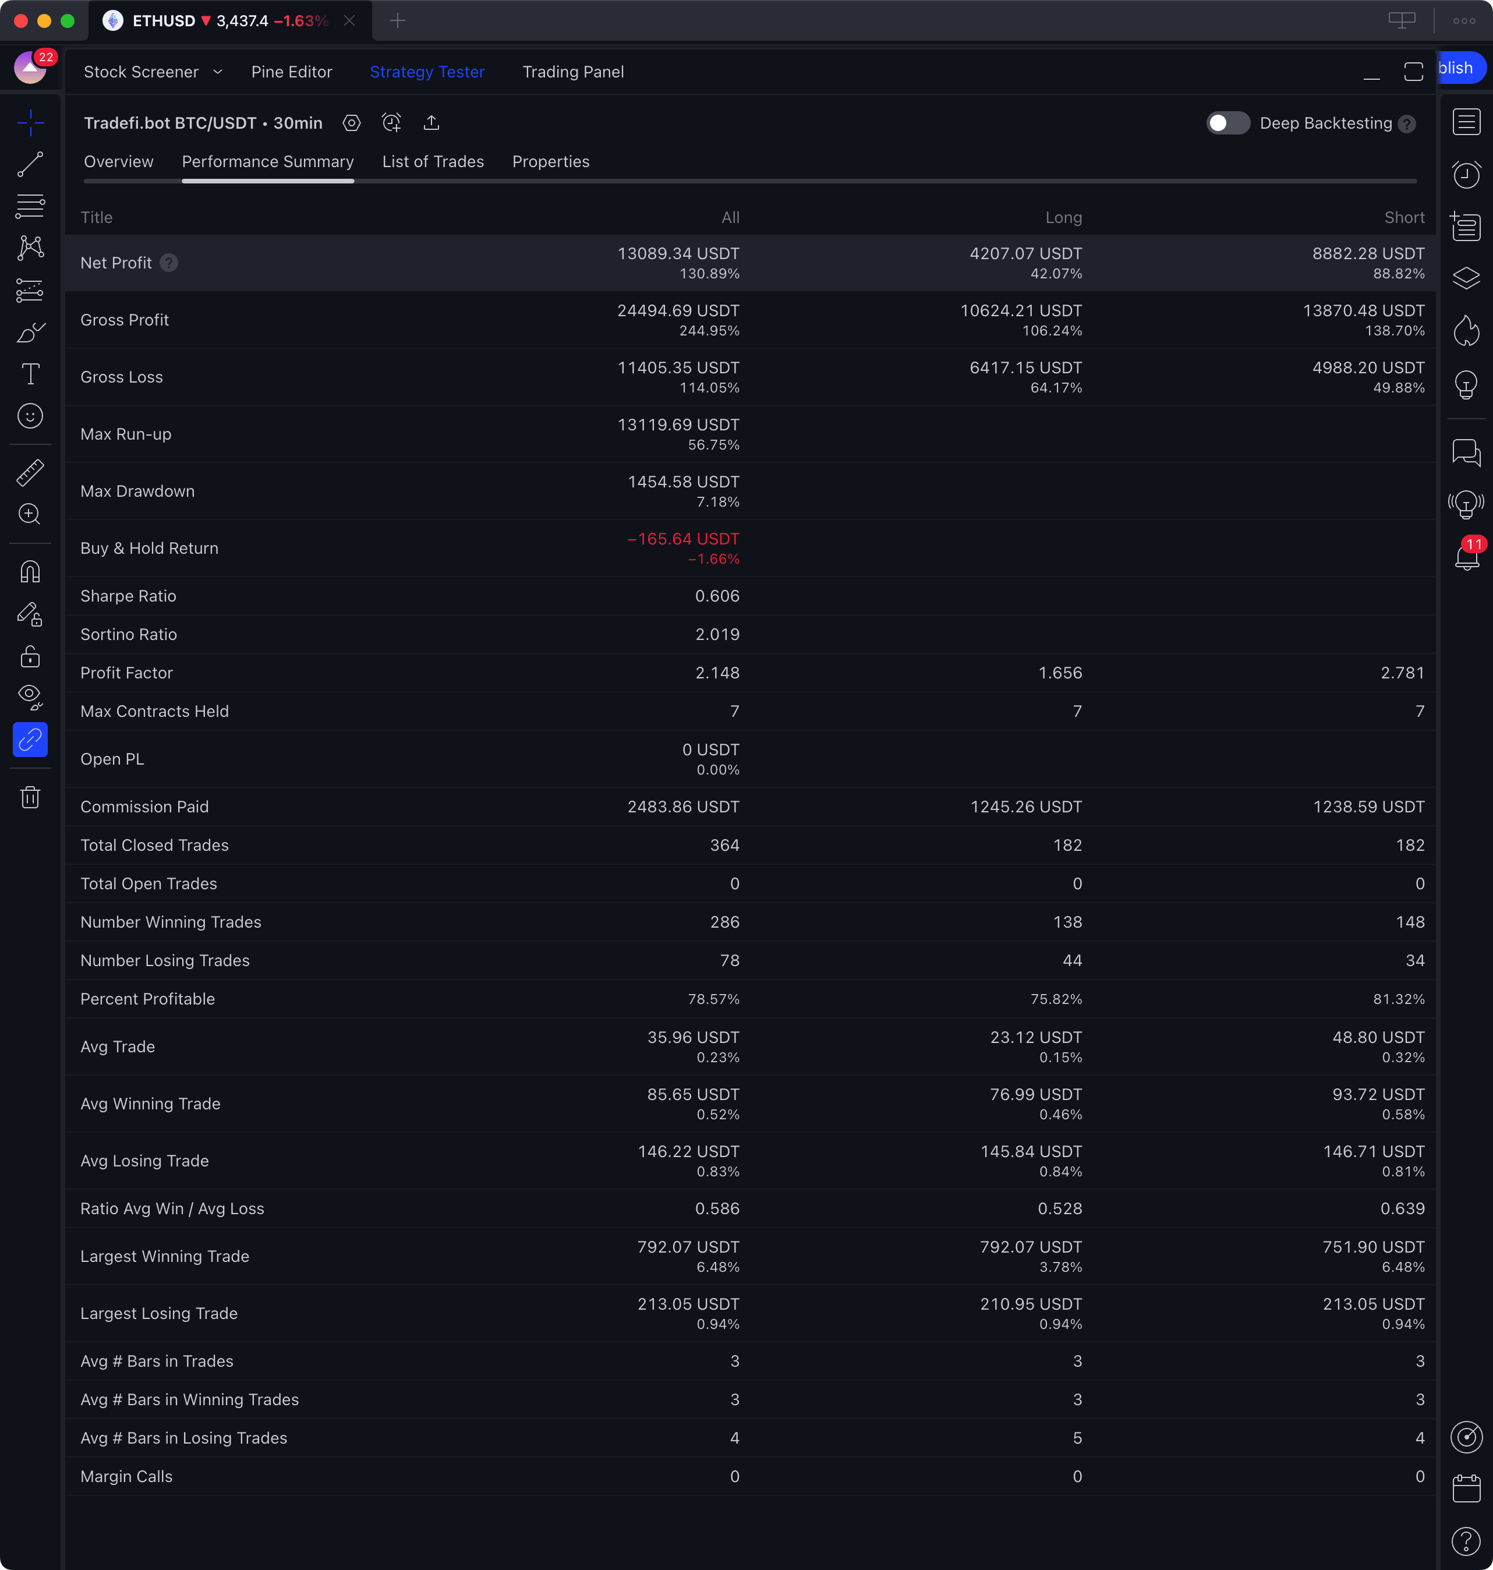Open the three-dots menu in title bar
This screenshot has width=1493, height=1570.
1463,21
